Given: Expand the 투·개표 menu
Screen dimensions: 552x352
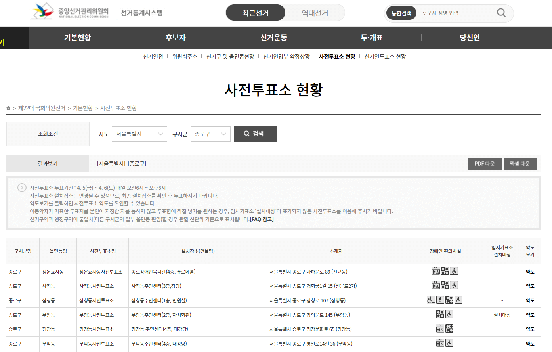Looking at the screenshot, I should point(372,37).
